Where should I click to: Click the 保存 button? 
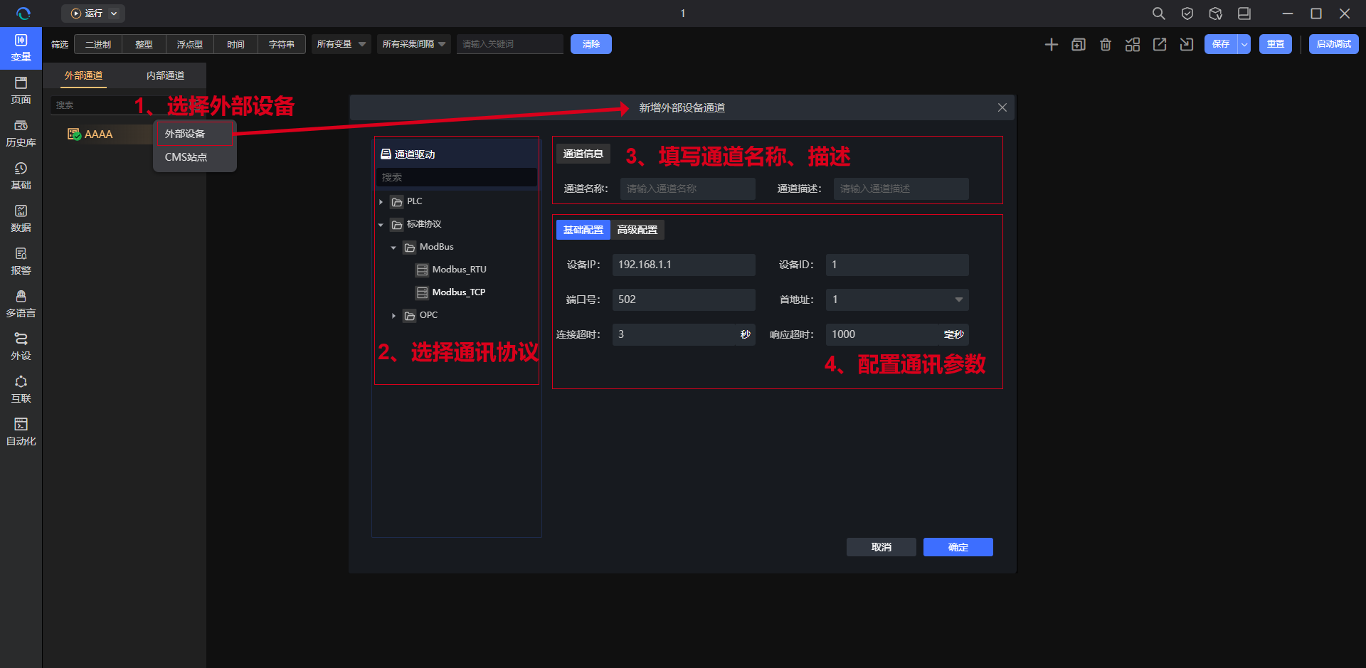pos(1221,44)
